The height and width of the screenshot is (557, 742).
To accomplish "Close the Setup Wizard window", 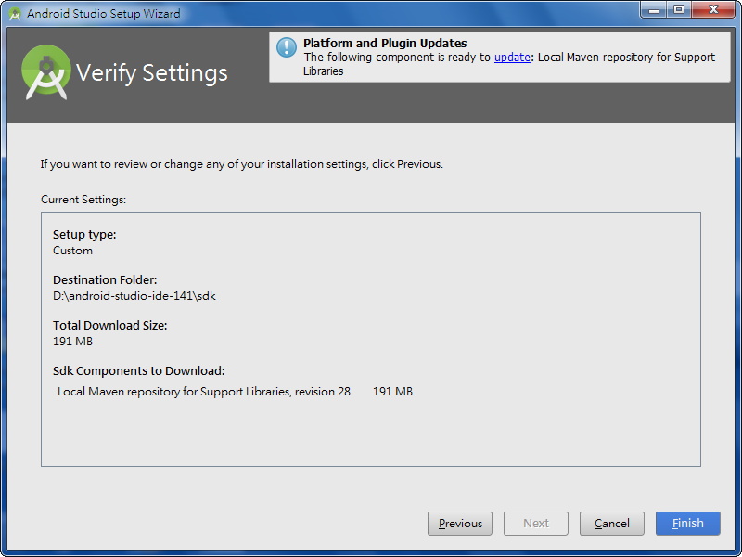I will [713, 10].
